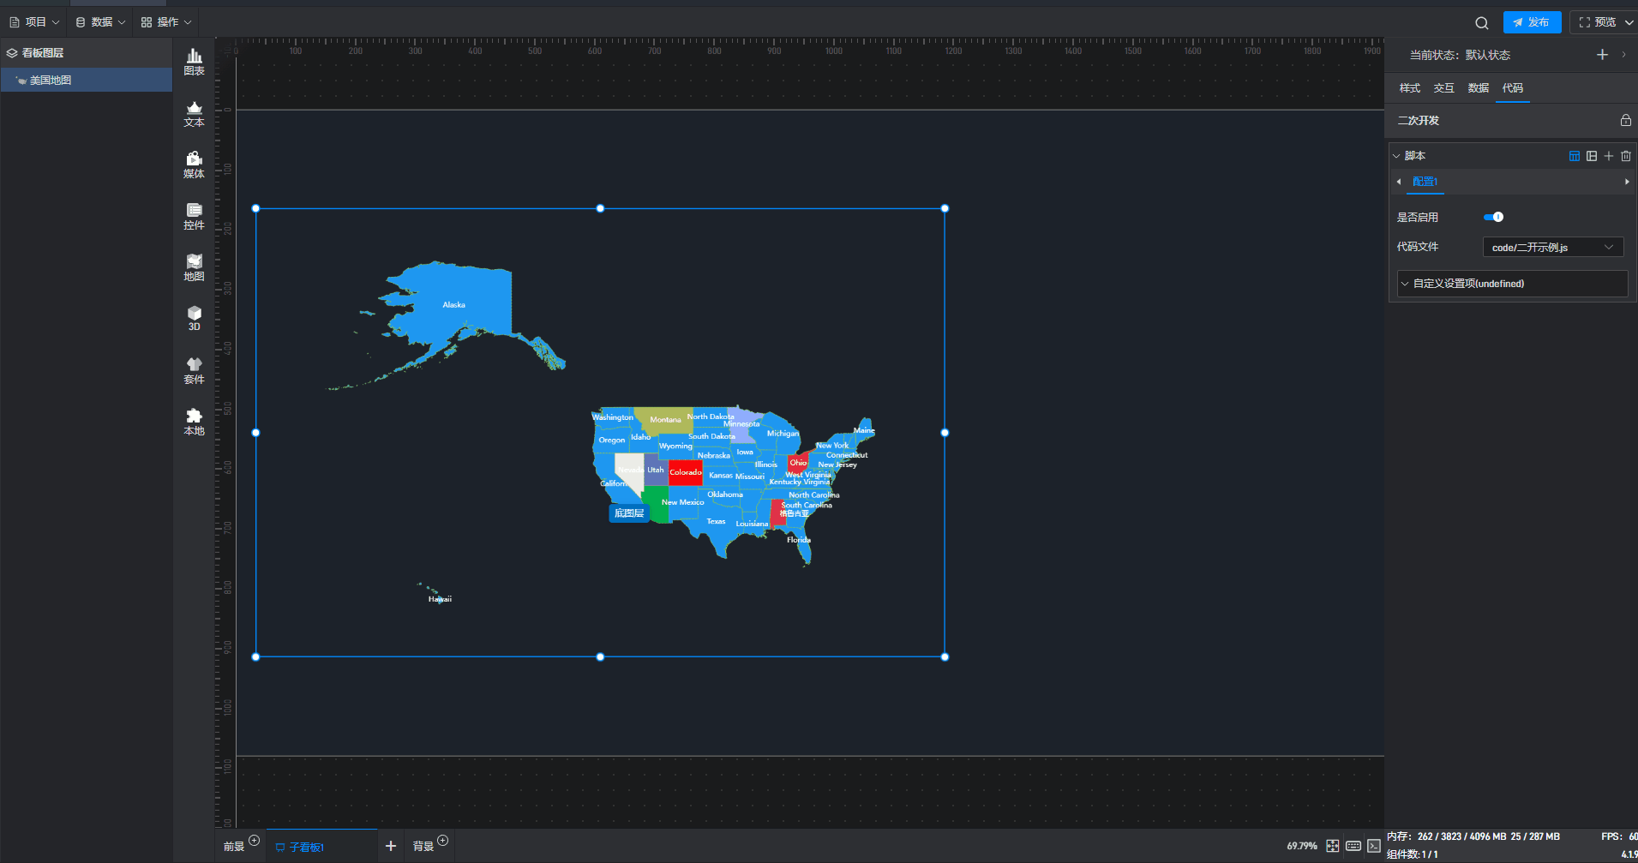
Task: Switch to the 样式 tab
Action: click(1409, 88)
